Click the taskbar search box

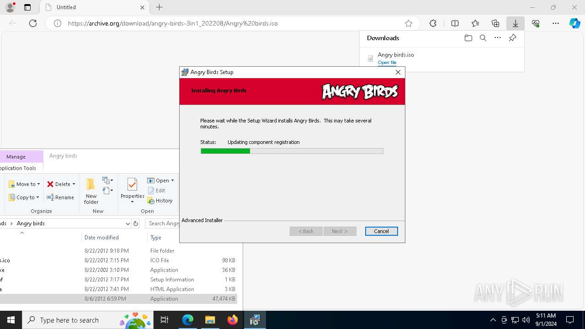[88, 320]
